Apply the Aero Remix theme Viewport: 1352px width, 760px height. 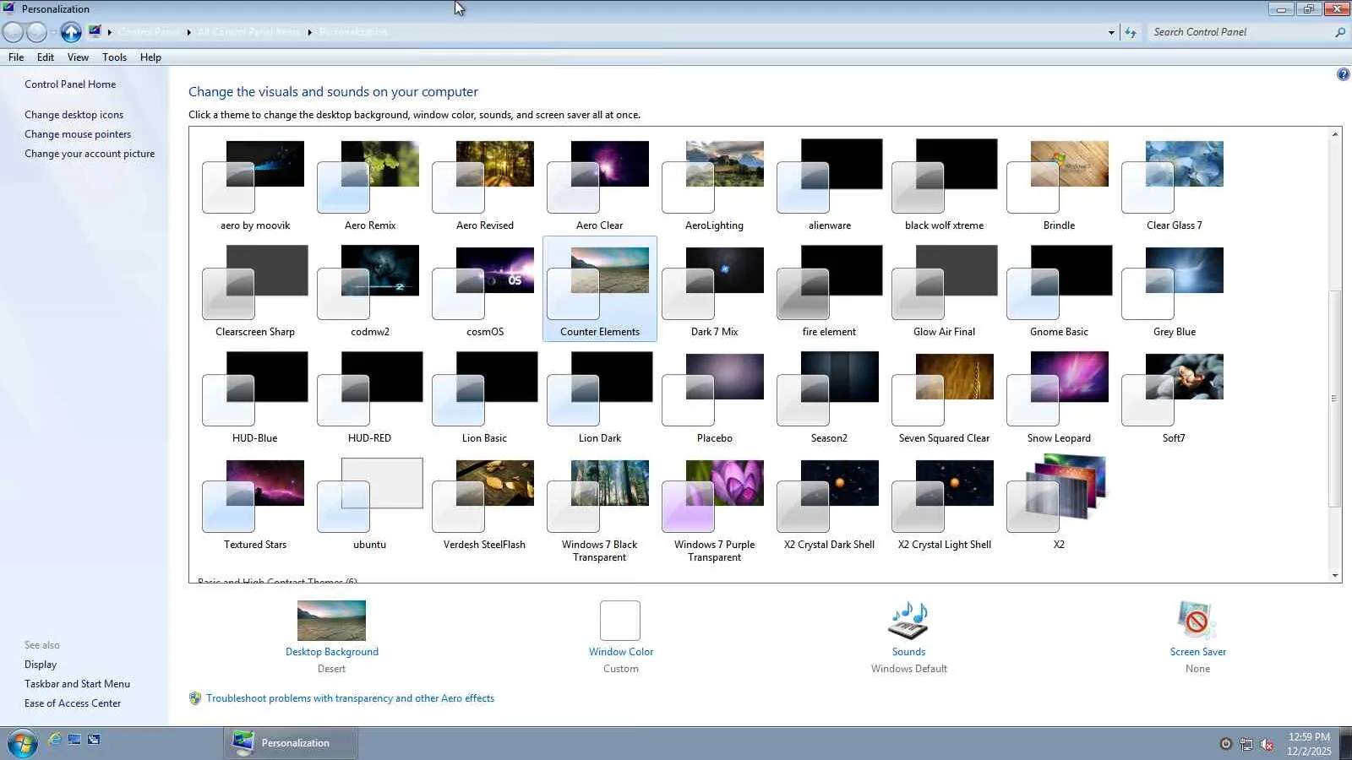click(x=370, y=184)
